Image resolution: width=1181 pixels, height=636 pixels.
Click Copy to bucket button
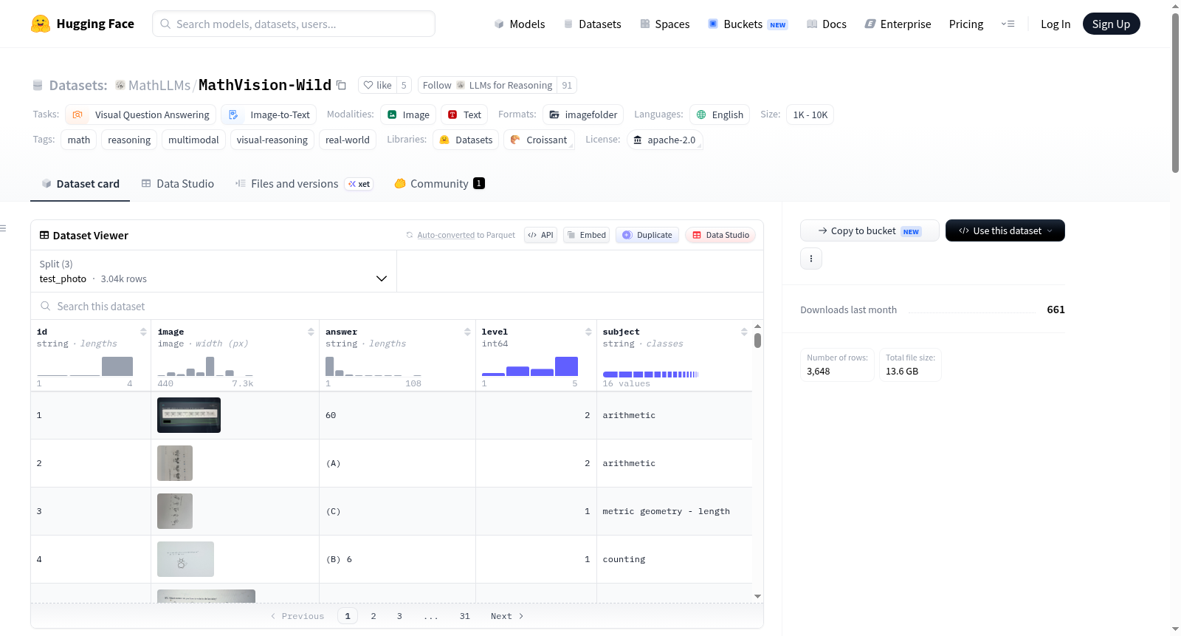click(870, 230)
